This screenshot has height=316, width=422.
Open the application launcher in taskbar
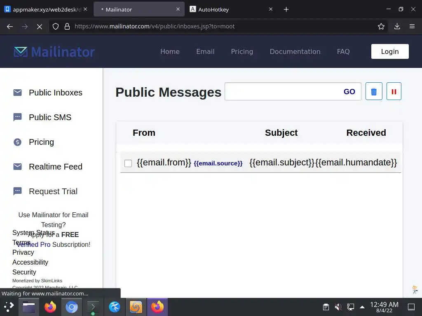click(9, 307)
